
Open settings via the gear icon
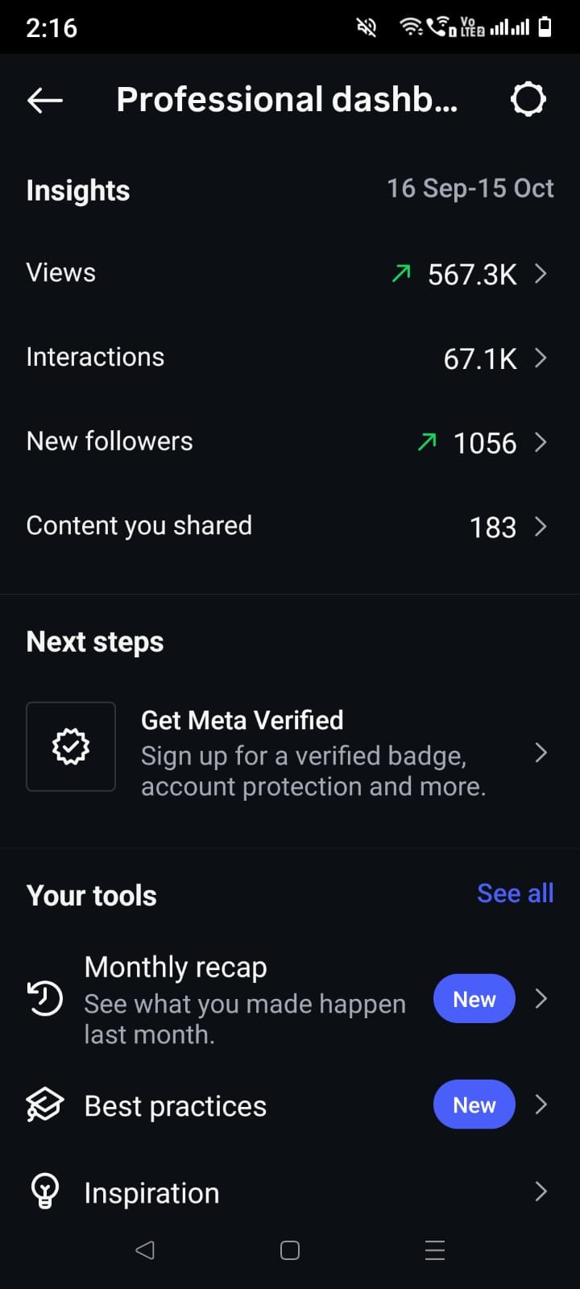coord(528,100)
